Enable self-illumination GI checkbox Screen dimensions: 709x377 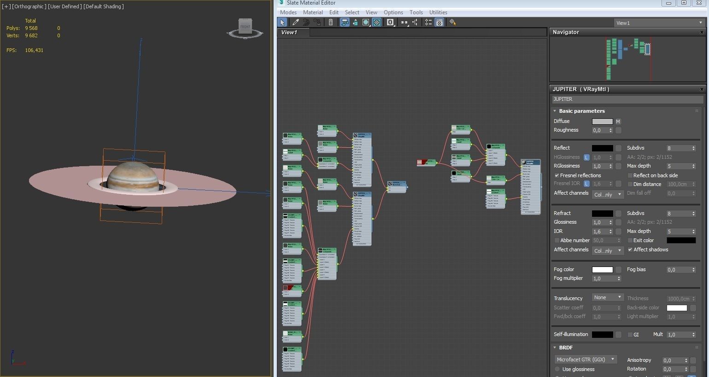(x=630, y=335)
